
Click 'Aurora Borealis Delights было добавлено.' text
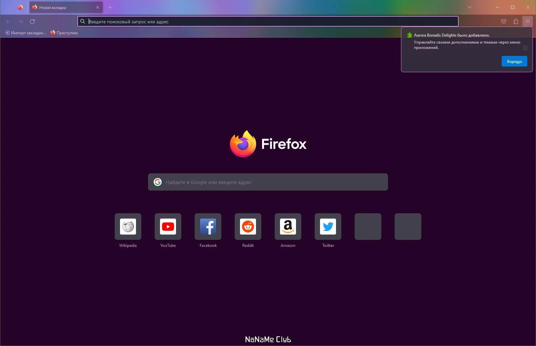click(x=452, y=35)
